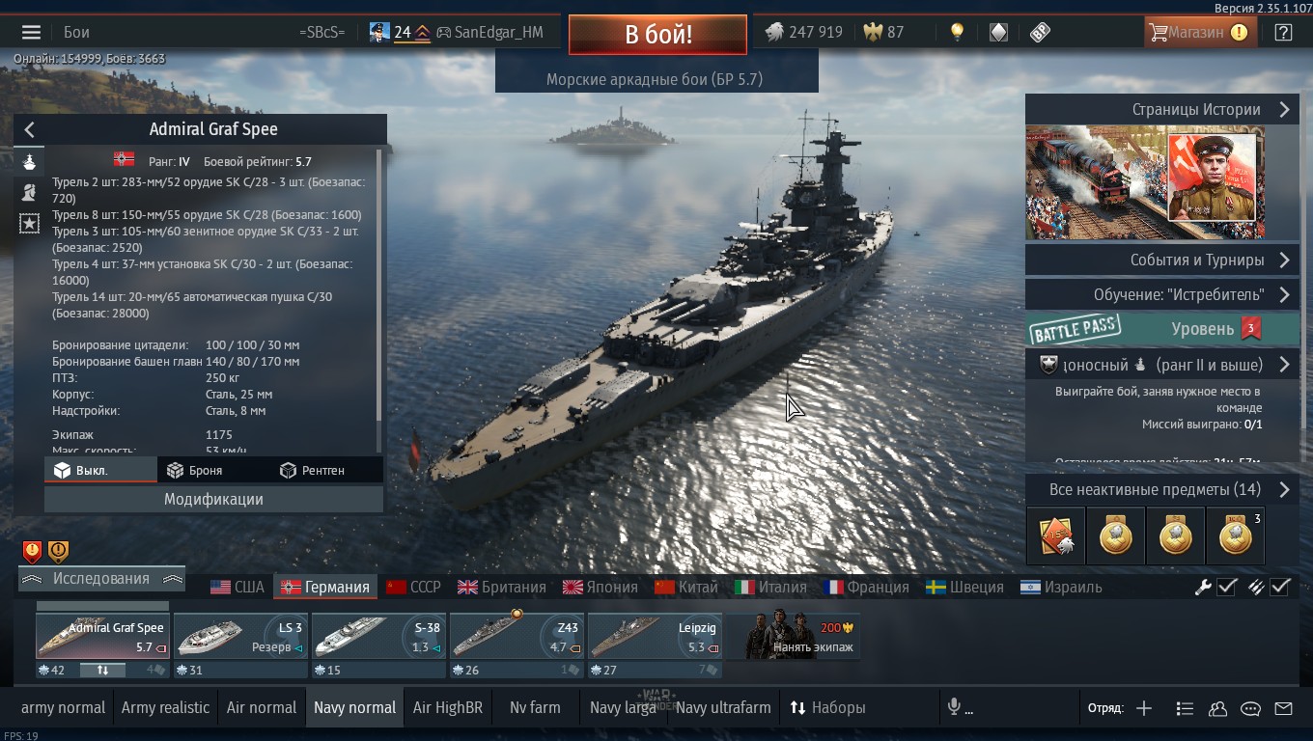Add squad member with plus icon
The image size is (1313, 741).
coord(1144,708)
